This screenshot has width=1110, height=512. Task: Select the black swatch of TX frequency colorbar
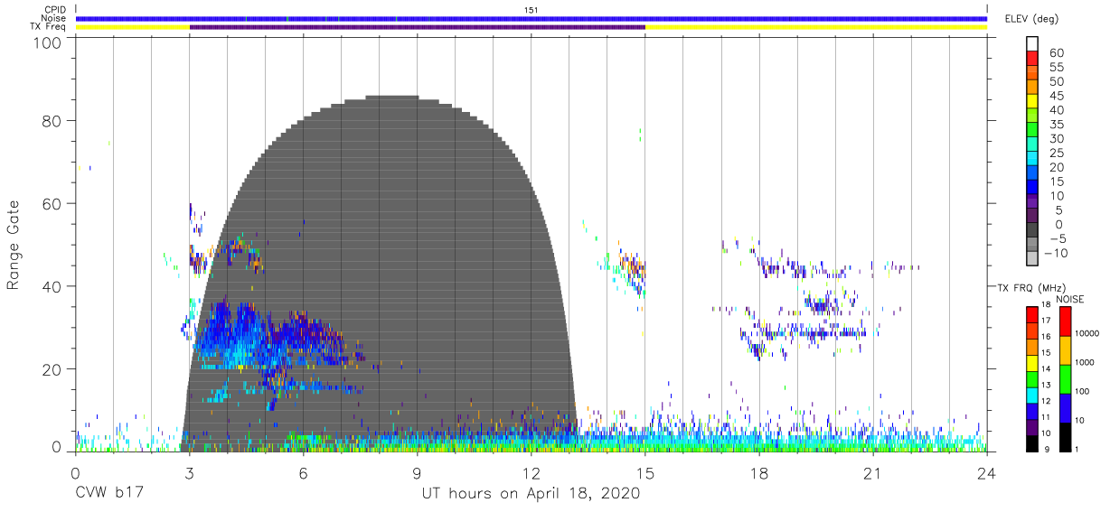pyautogui.click(x=1031, y=442)
